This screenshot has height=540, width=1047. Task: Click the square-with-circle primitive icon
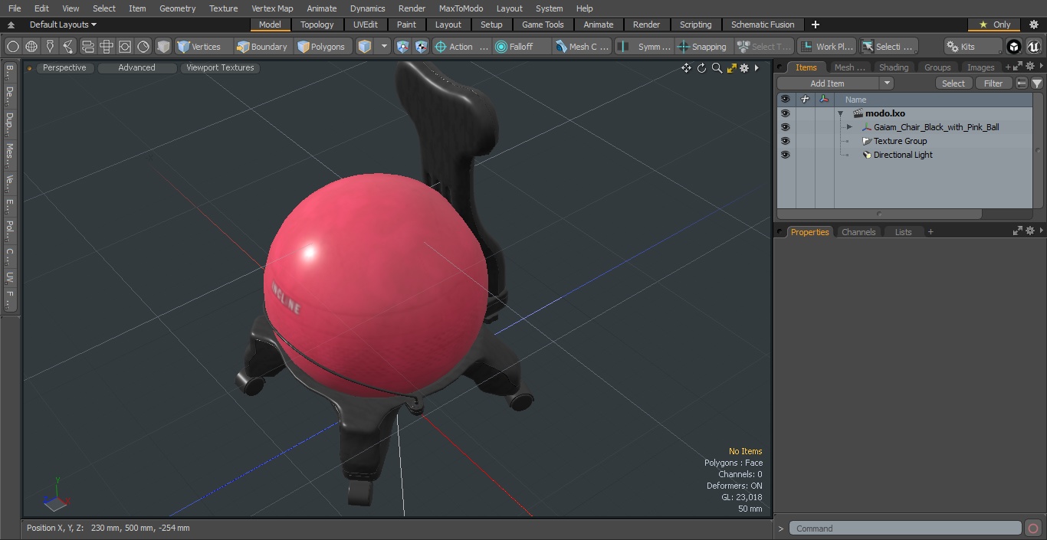click(x=125, y=47)
